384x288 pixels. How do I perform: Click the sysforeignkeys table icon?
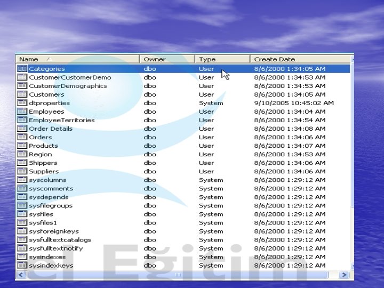coord(22,231)
